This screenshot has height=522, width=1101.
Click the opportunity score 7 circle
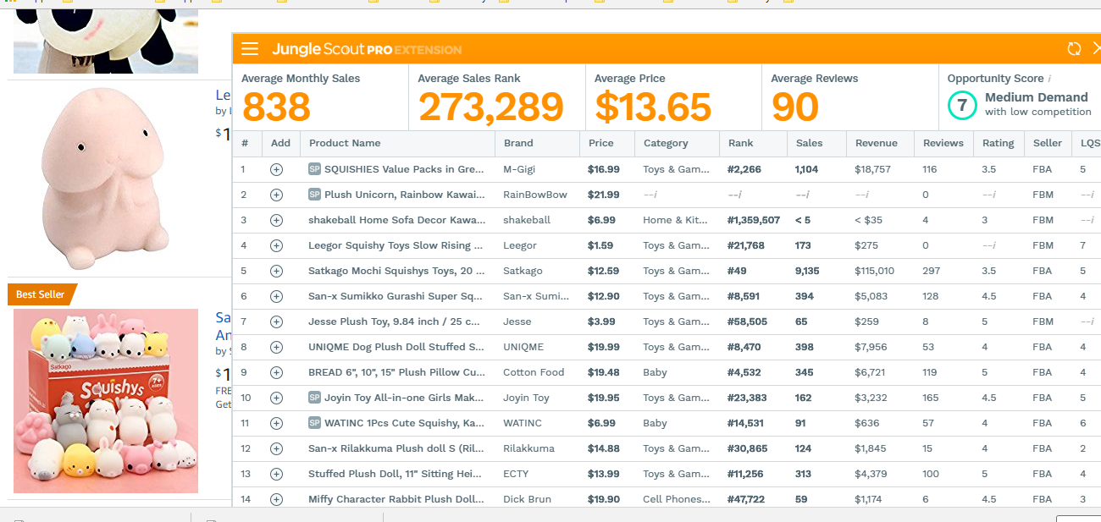pos(961,105)
